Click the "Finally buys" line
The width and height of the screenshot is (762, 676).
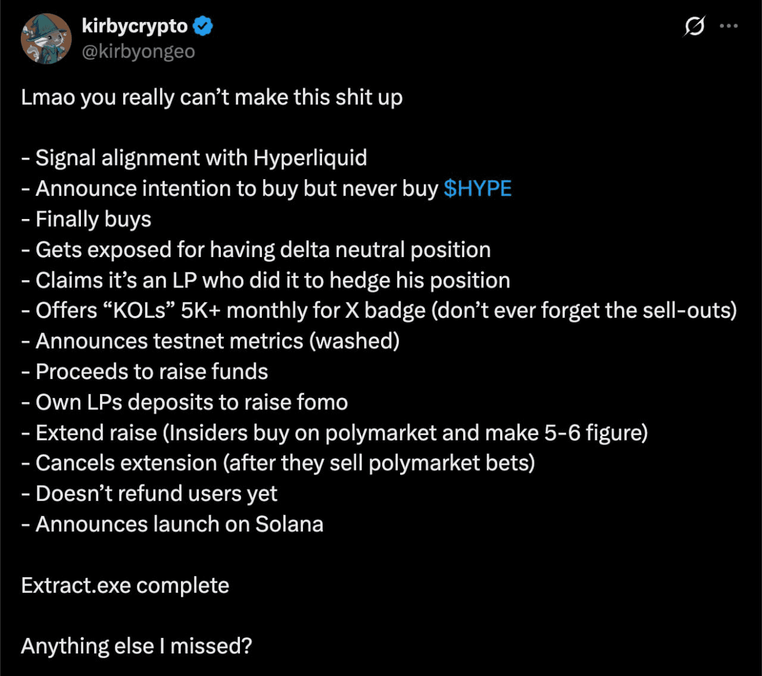coord(86,220)
